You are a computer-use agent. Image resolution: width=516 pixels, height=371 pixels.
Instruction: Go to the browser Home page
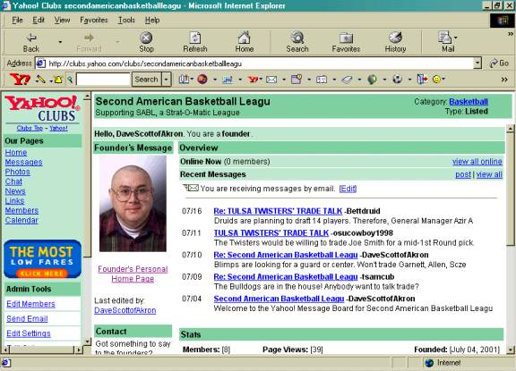coord(245,43)
